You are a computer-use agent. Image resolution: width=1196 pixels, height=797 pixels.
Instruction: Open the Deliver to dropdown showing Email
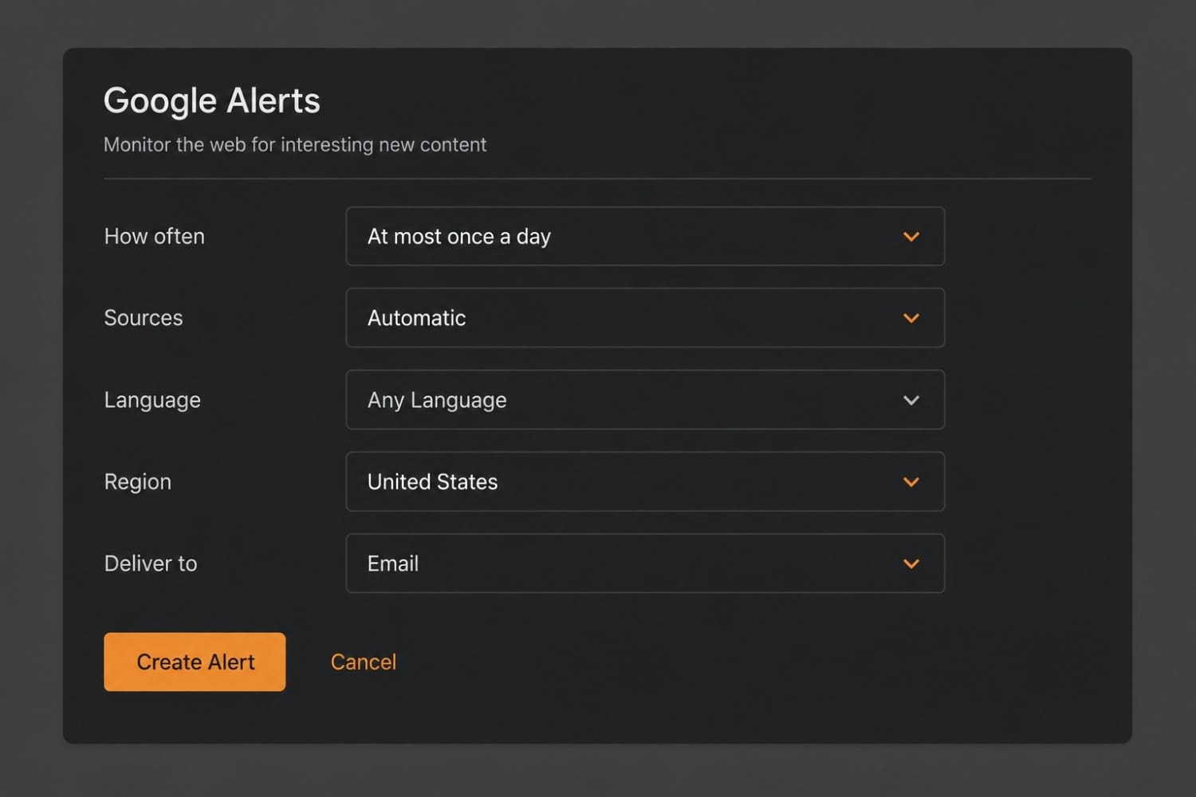pos(645,563)
